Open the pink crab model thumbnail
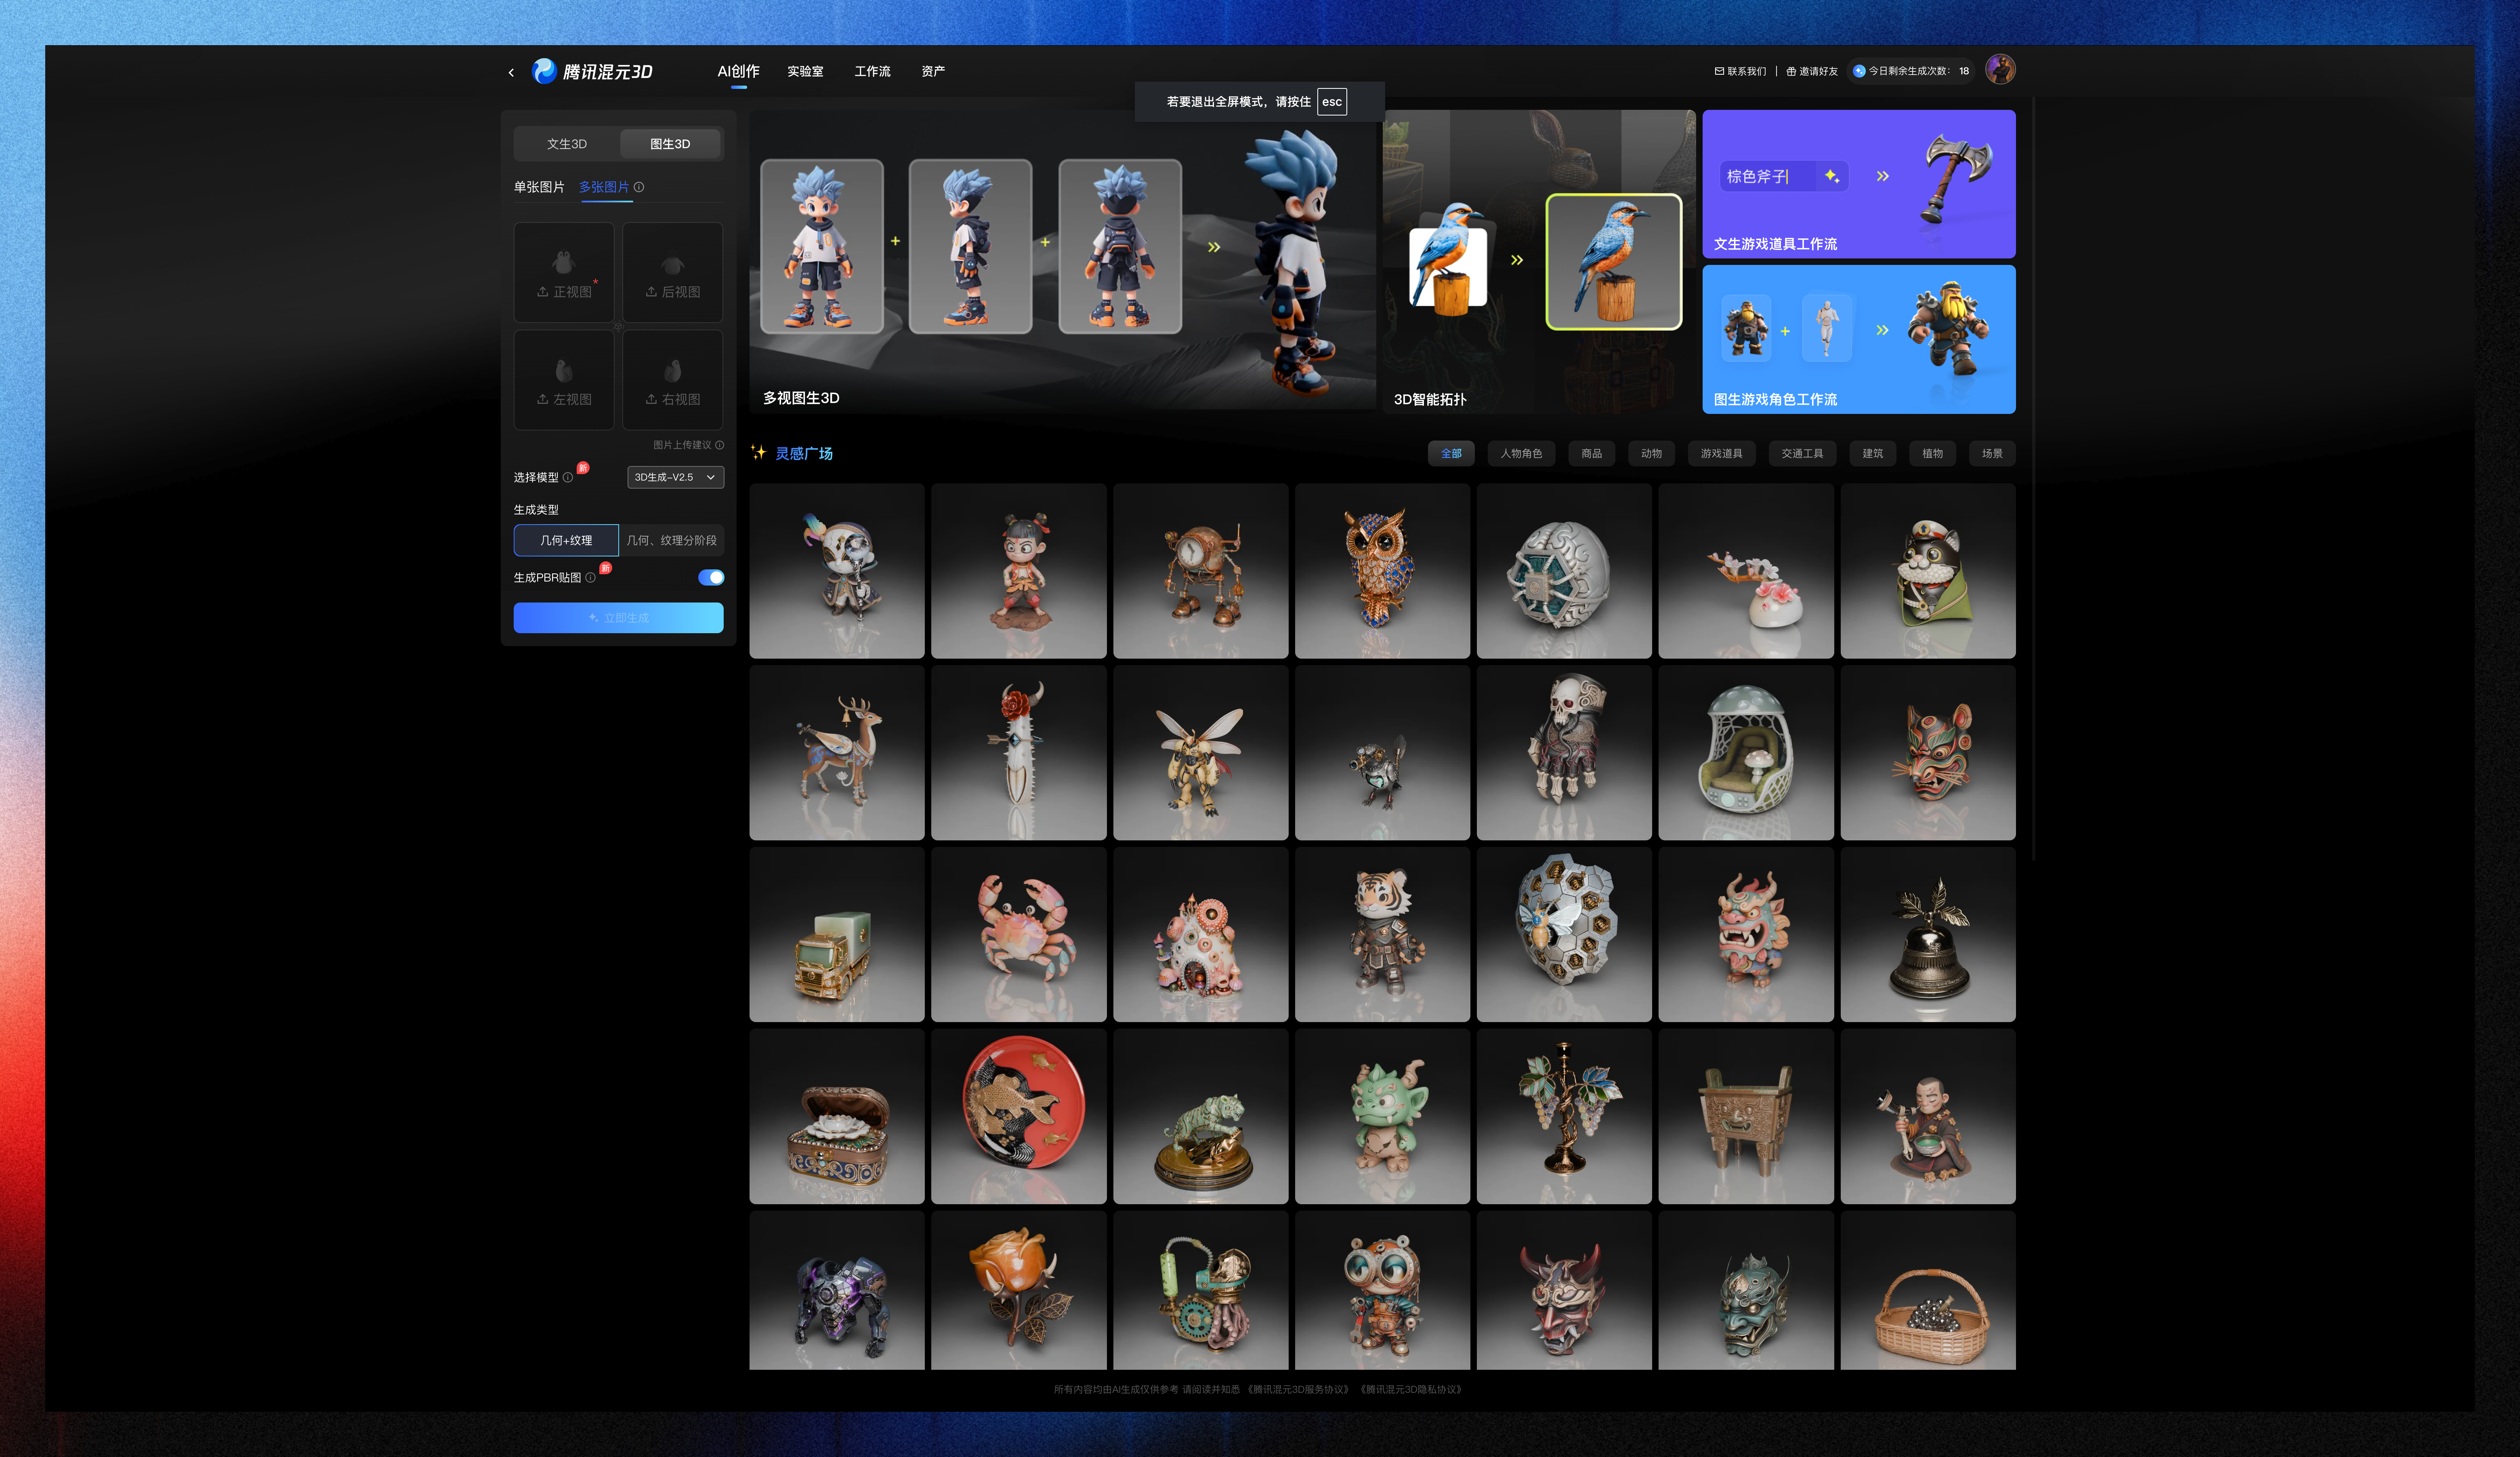 pyautogui.click(x=1018, y=935)
